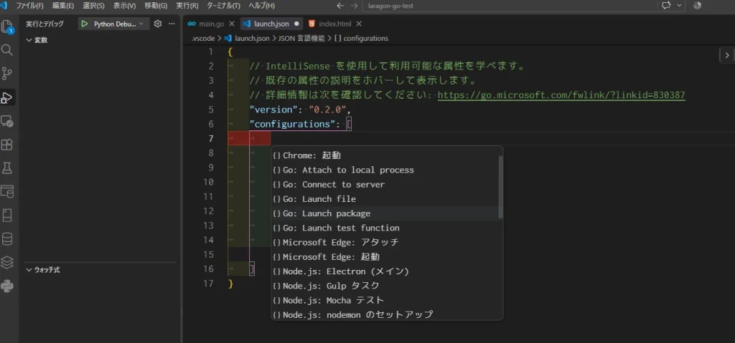Click line number 7 in the gutter

[211, 138]
